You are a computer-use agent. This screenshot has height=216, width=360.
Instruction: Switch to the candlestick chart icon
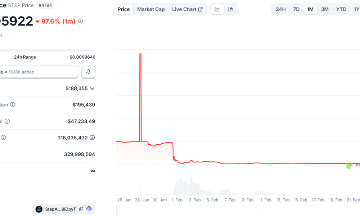pos(231,9)
